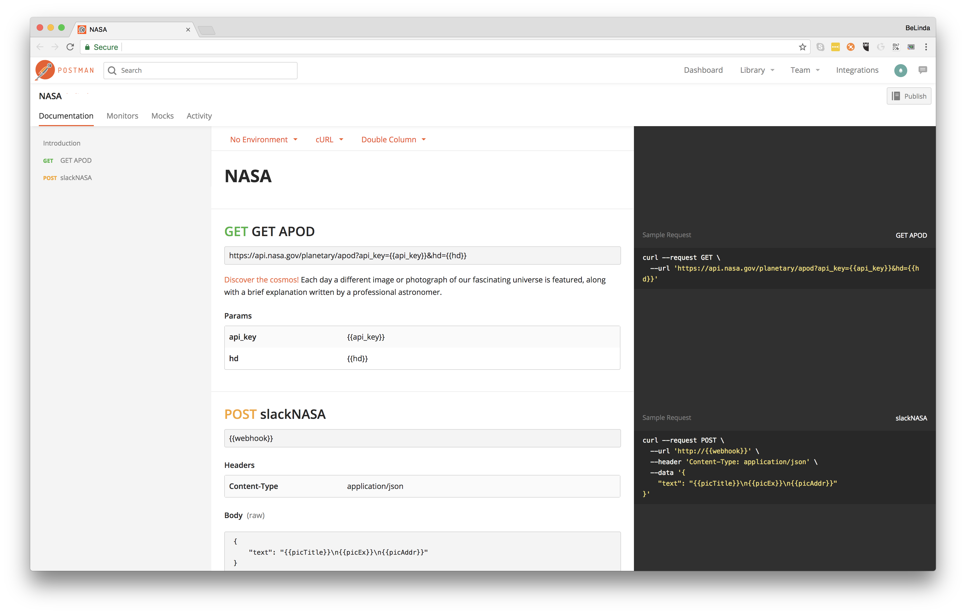966x614 pixels.
Task: Click the NASA tab favicon
Action: pos(82,30)
